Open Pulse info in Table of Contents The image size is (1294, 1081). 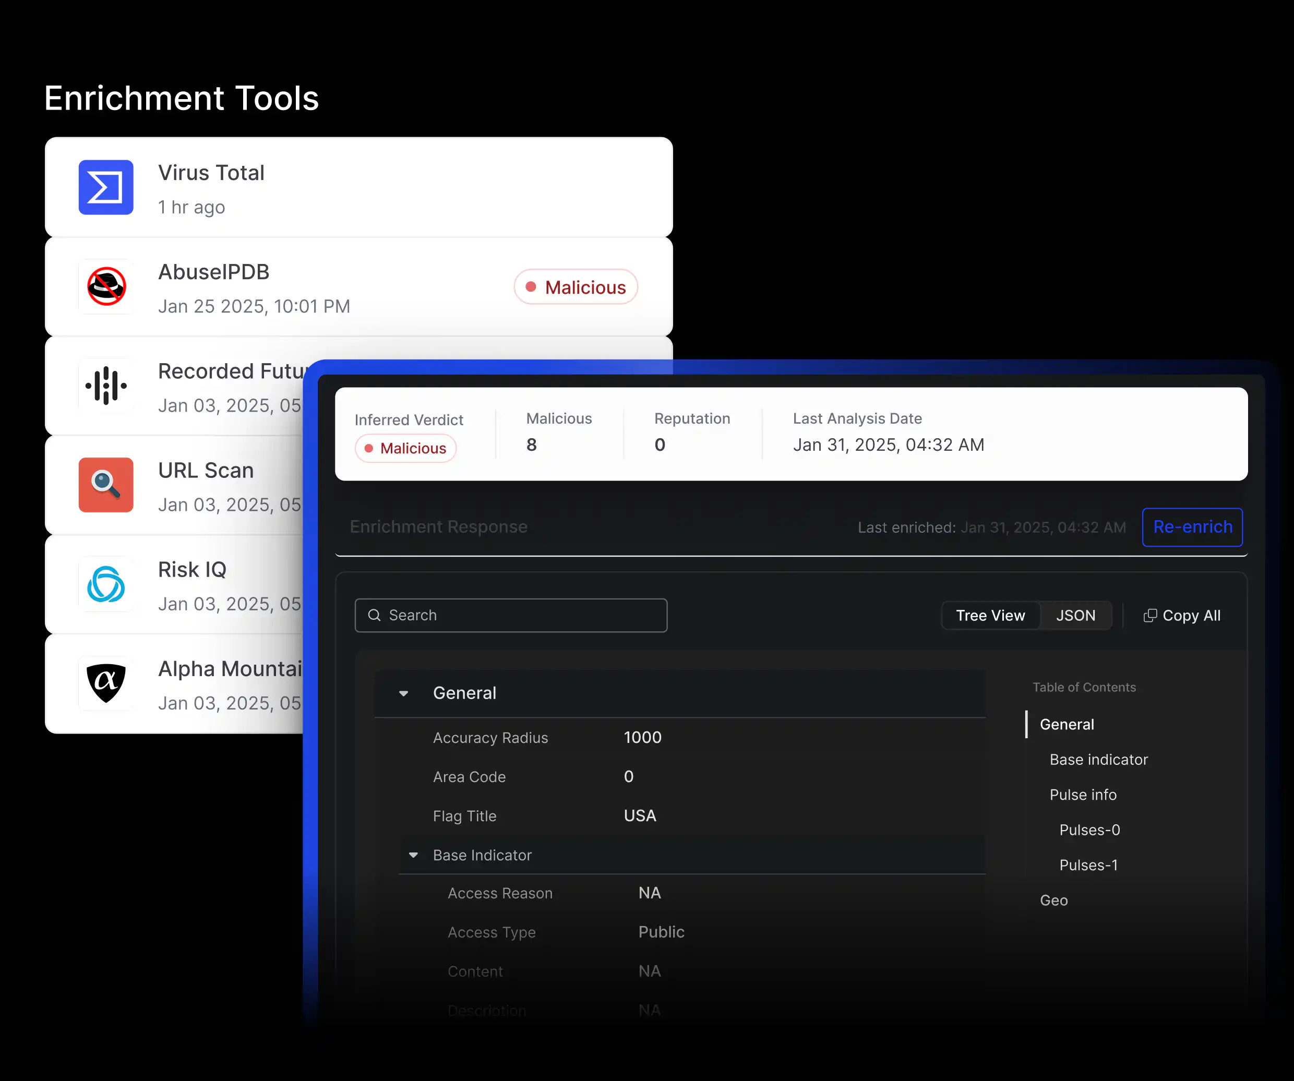click(1082, 795)
